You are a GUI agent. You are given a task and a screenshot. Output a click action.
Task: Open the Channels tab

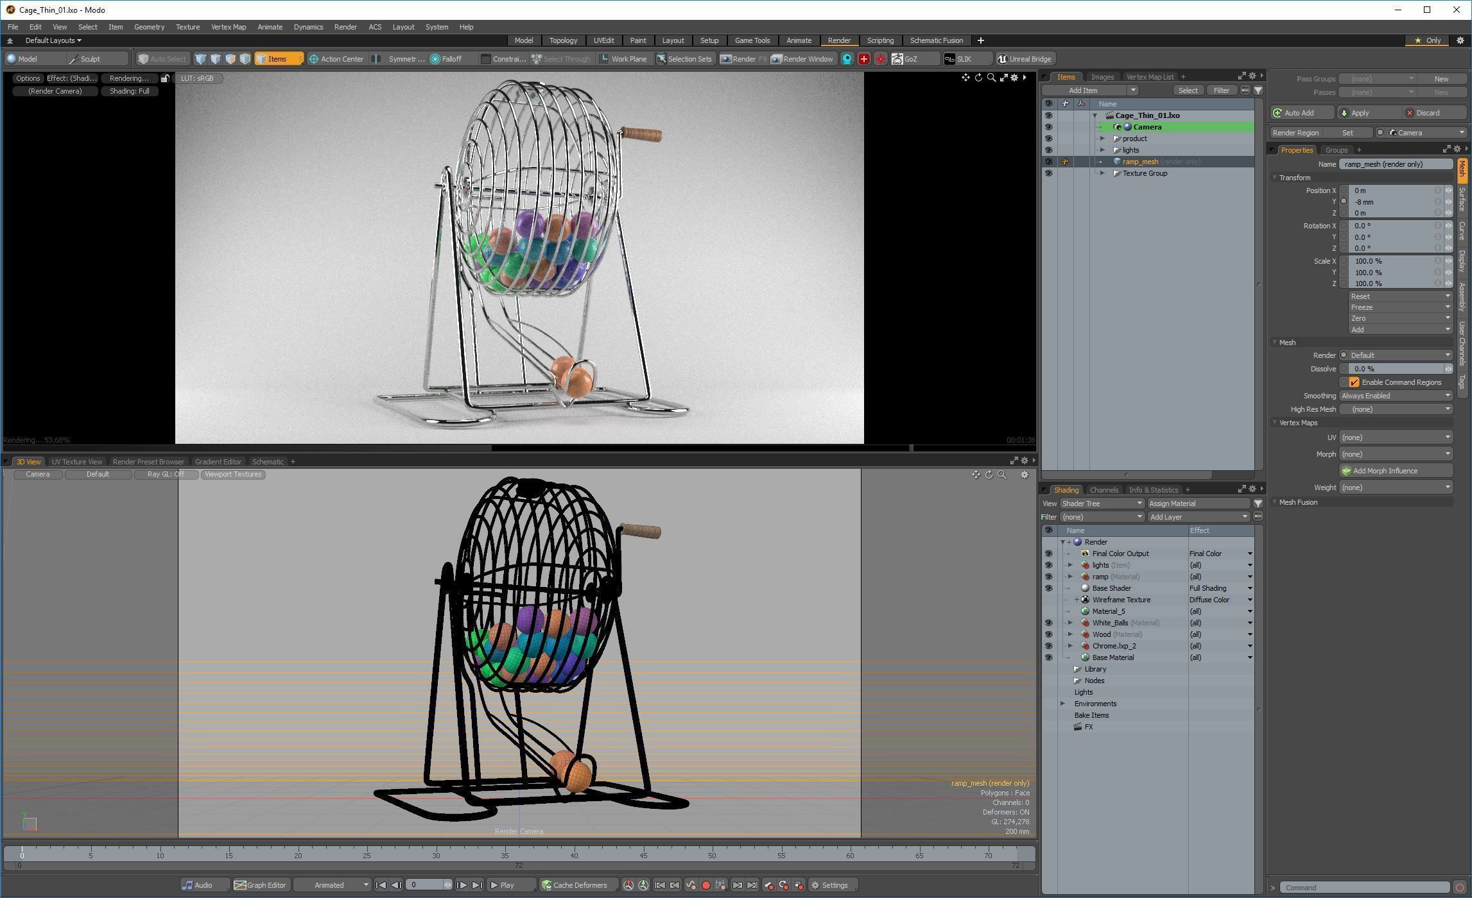[1104, 490]
